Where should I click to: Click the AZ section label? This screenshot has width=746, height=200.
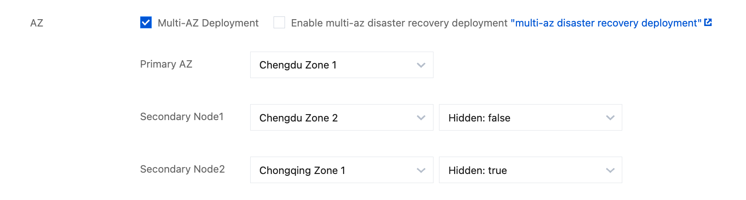coord(37,23)
